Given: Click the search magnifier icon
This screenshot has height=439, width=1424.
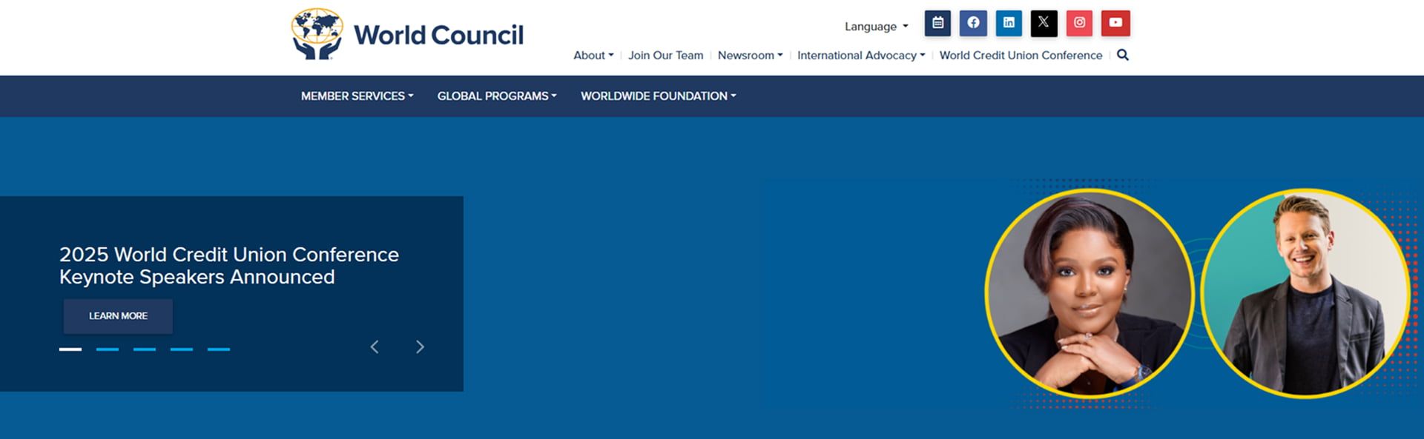Looking at the screenshot, I should (x=1123, y=55).
